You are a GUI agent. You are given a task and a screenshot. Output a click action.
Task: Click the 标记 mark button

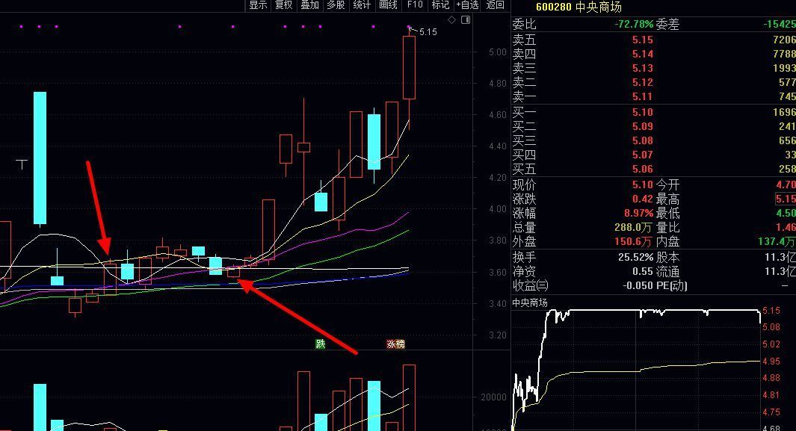tap(440, 5)
